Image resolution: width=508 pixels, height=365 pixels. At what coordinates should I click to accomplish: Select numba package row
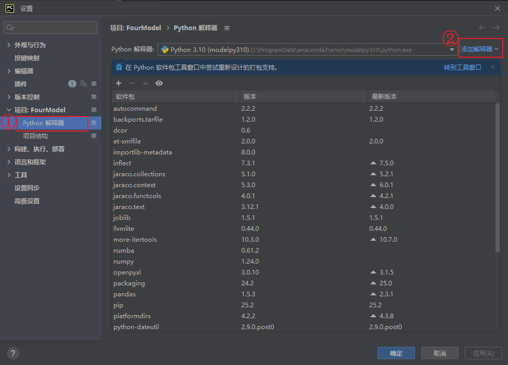(303, 250)
